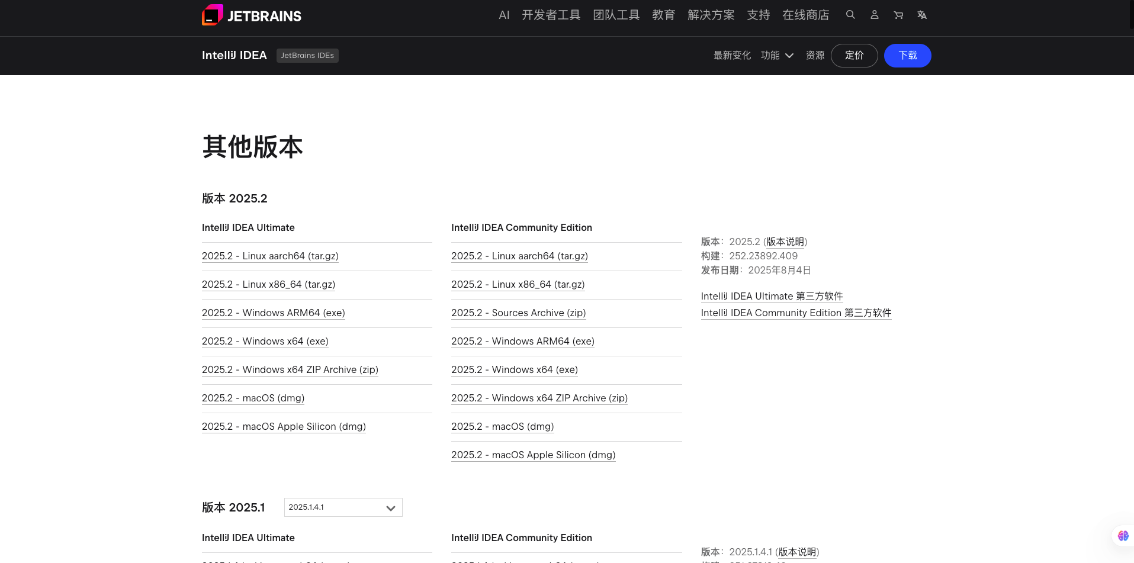Open the user account icon
Viewport: 1134px width, 563px height.
(x=874, y=15)
